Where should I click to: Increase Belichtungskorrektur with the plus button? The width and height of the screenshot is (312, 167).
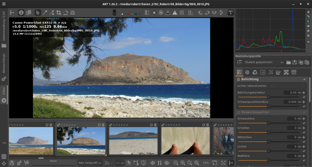point(304,93)
